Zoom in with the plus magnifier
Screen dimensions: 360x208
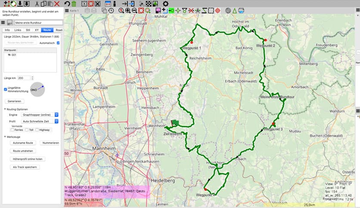(x=127, y=11)
